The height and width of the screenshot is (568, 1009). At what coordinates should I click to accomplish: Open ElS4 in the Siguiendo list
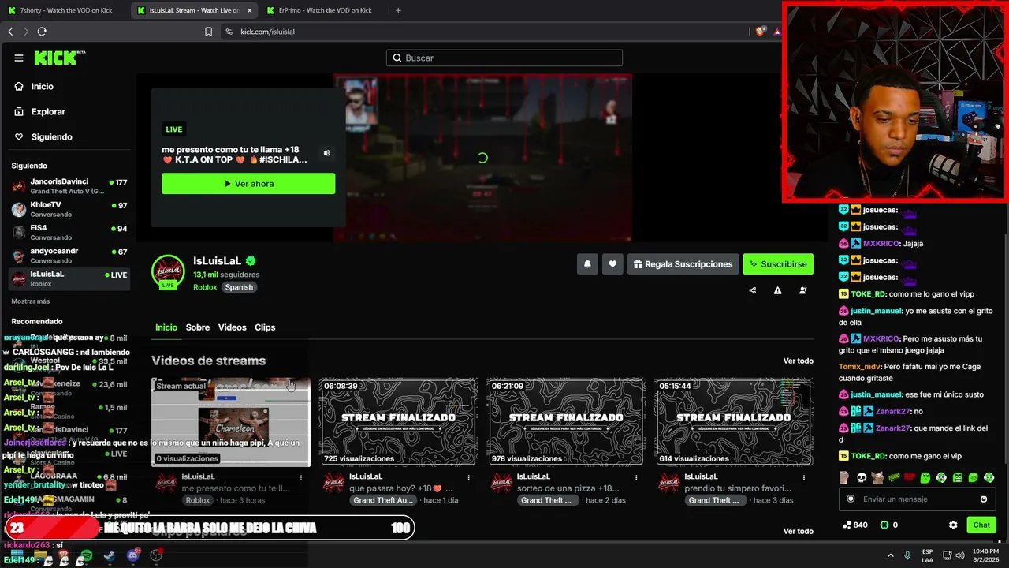coord(69,232)
